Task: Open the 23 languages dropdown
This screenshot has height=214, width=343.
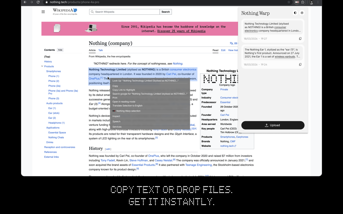Action: pyautogui.click(x=233, y=43)
